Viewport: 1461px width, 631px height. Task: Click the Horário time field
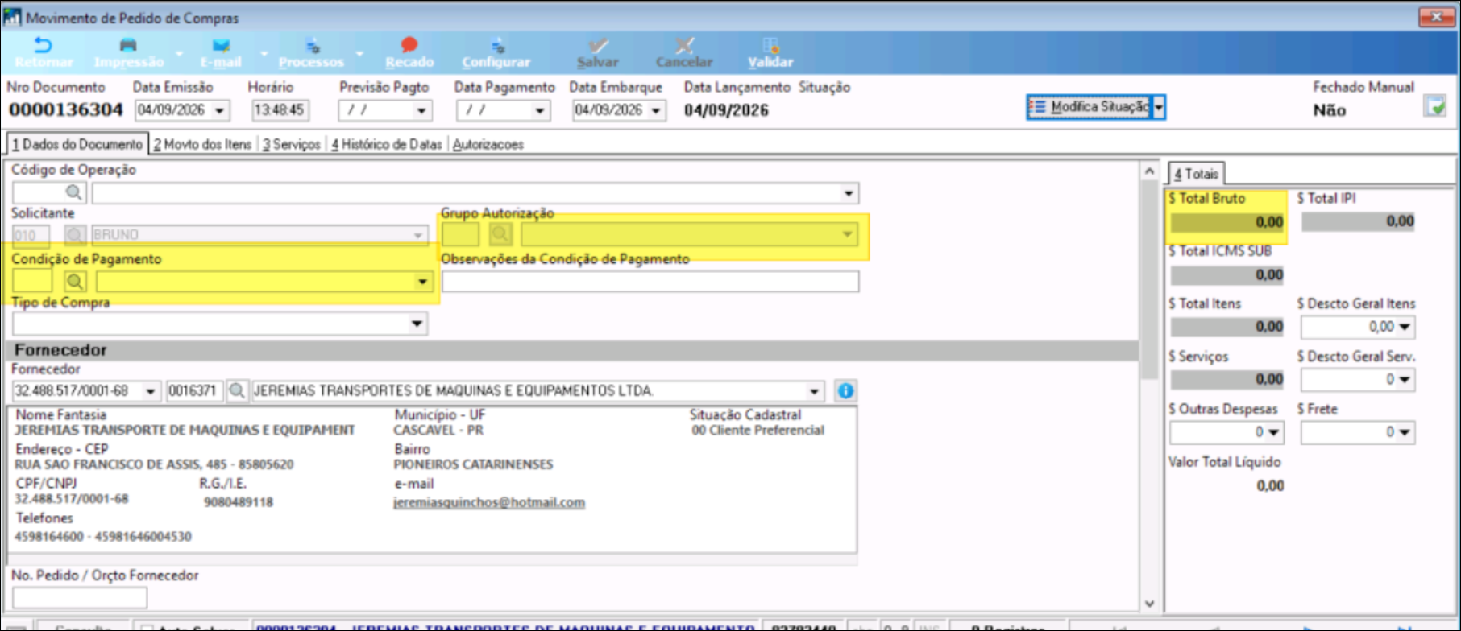[x=280, y=110]
